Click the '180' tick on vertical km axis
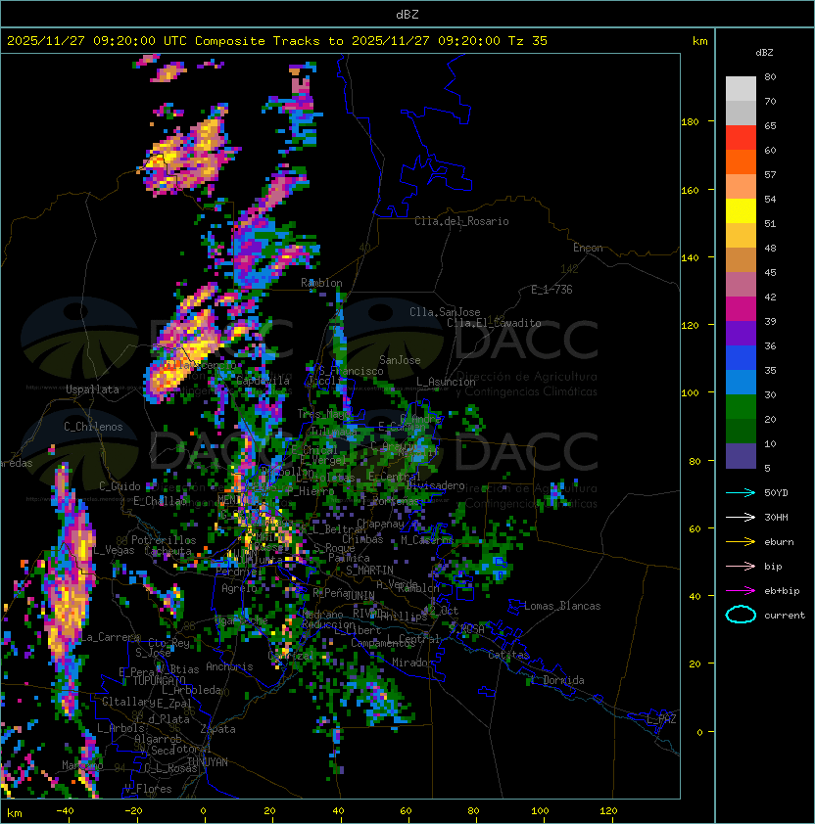 [x=690, y=122]
